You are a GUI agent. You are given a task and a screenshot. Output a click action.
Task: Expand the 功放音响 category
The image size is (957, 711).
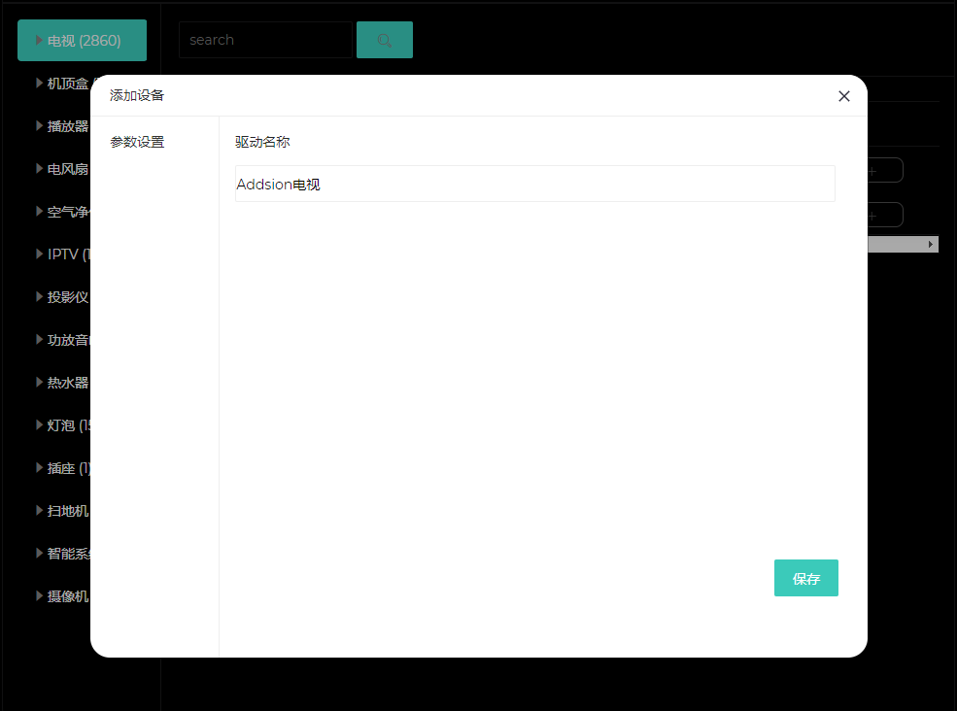click(63, 340)
